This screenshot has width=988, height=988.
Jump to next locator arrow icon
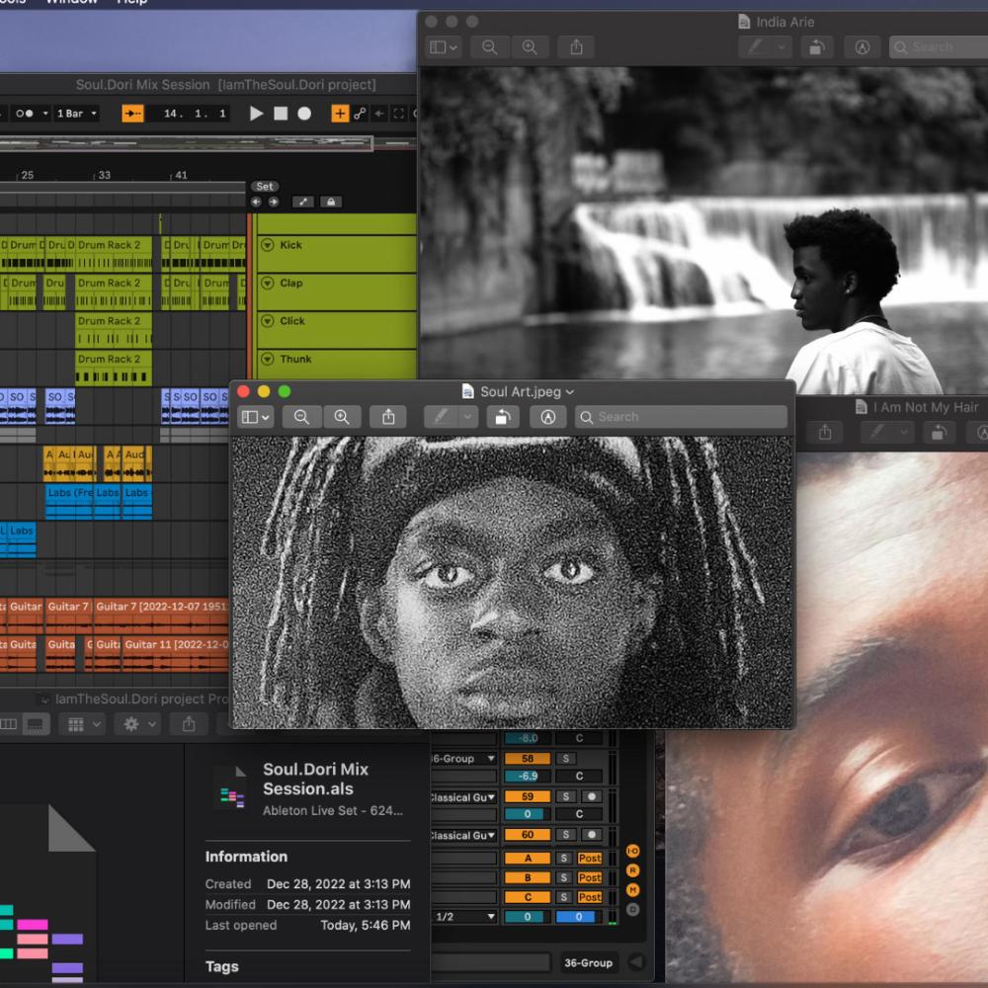[274, 202]
